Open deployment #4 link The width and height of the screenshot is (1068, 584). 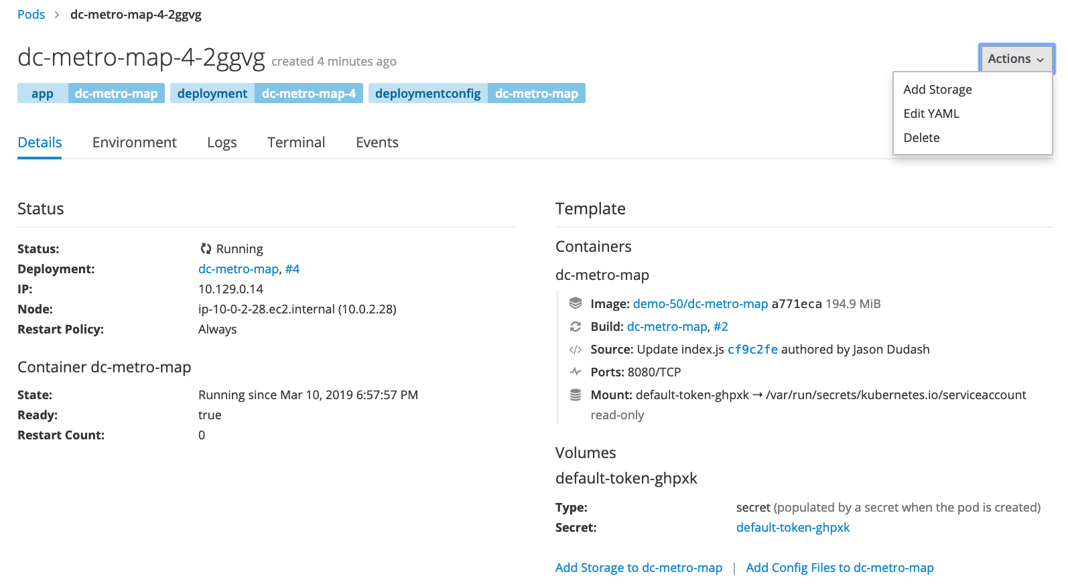pyautogui.click(x=292, y=269)
